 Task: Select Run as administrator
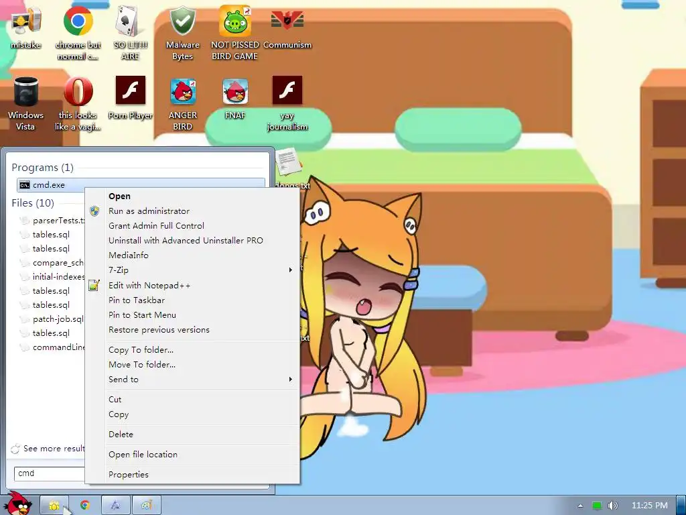(149, 211)
